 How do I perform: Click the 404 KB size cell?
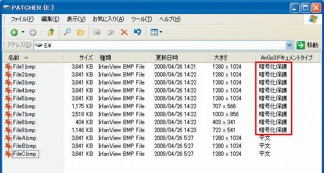coord(84,122)
